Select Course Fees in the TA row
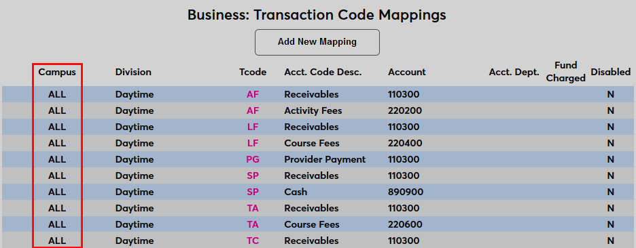Image resolution: width=636 pixels, height=248 pixels. (x=312, y=224)
